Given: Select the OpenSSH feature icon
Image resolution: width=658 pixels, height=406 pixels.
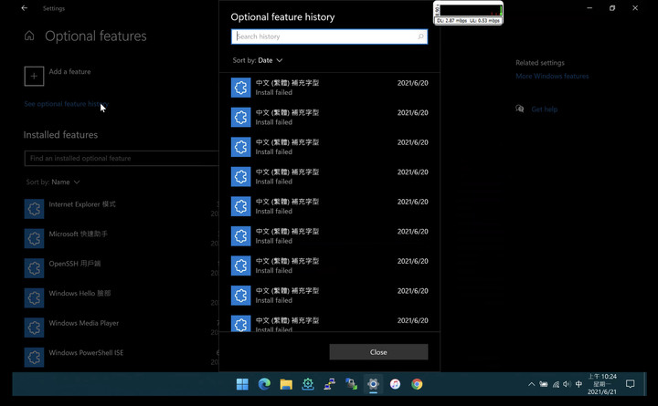Looking at the screenshot, I should [x=34, y=268].
